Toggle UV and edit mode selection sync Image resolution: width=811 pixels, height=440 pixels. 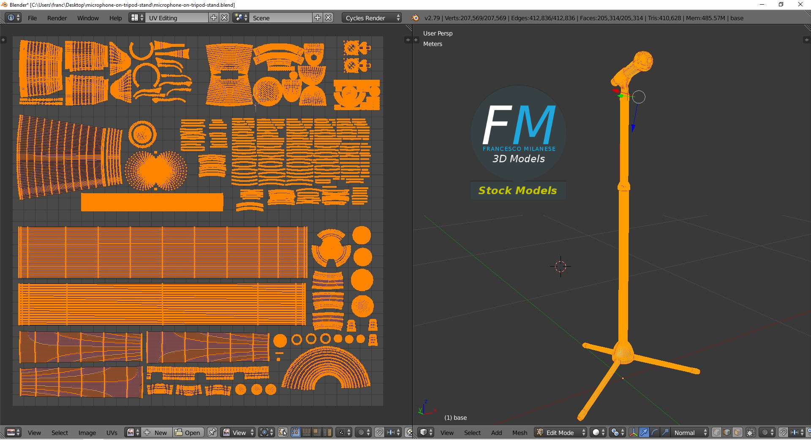283,432
